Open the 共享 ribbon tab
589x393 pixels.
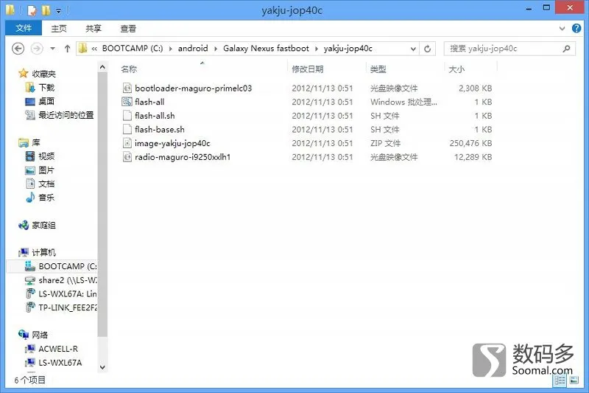tap(94, 29)
